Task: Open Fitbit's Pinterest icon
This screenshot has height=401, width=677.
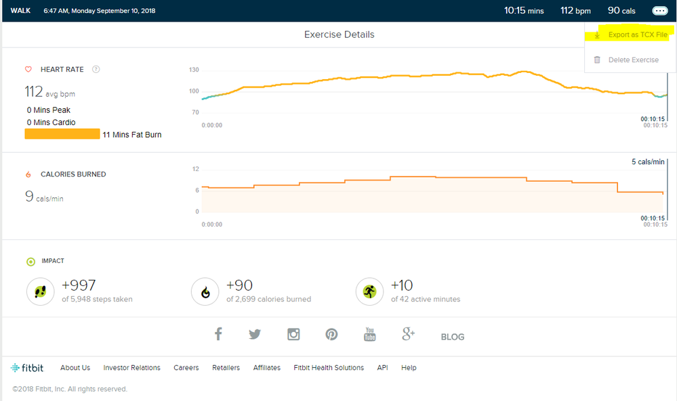Action: pyautogui.click(x=331, y=334)
